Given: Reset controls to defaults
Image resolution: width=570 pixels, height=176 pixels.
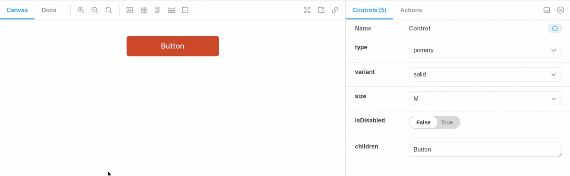Looking at the screenshot, I should click(555, 28).
